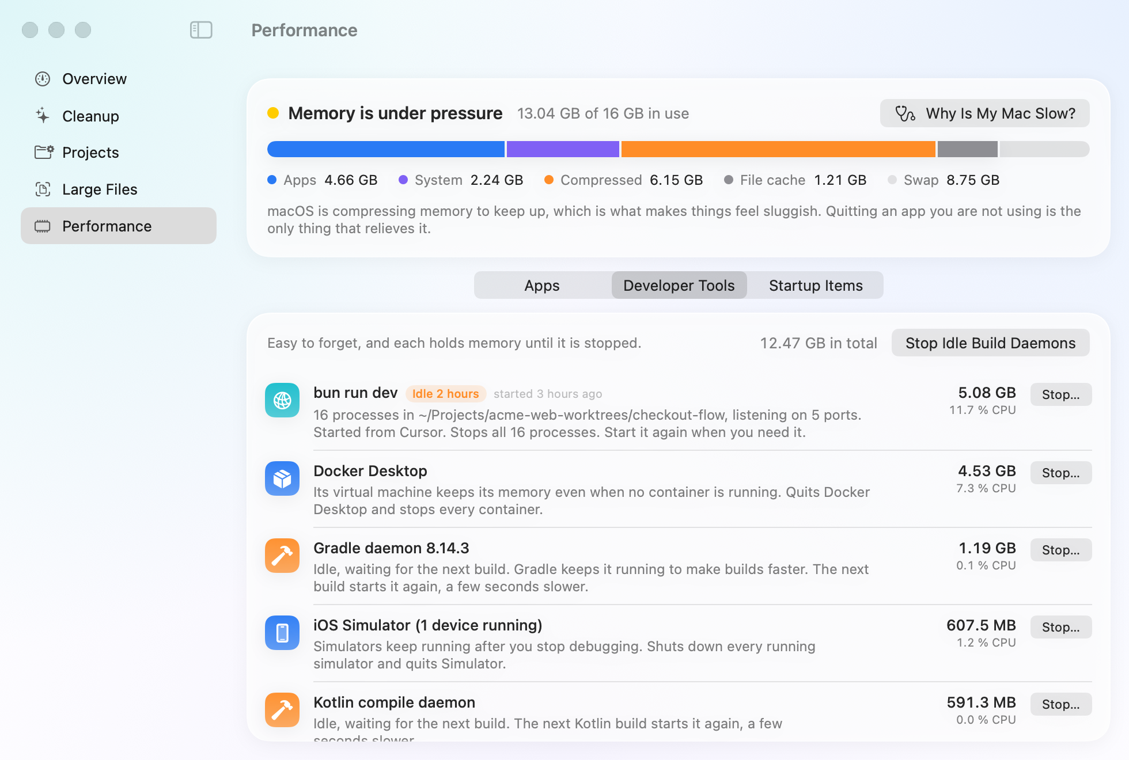1129x760 pixels.
Task: Click the Cleanup sparkle icon
Action: tap(43, 116)
